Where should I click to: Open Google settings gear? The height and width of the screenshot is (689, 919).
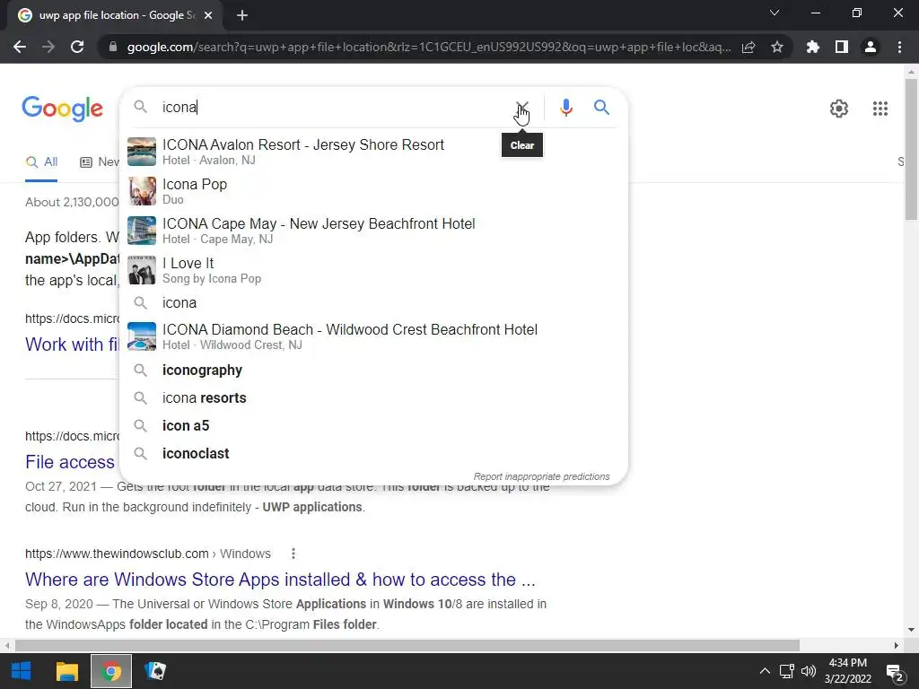(x=839, y=109)
